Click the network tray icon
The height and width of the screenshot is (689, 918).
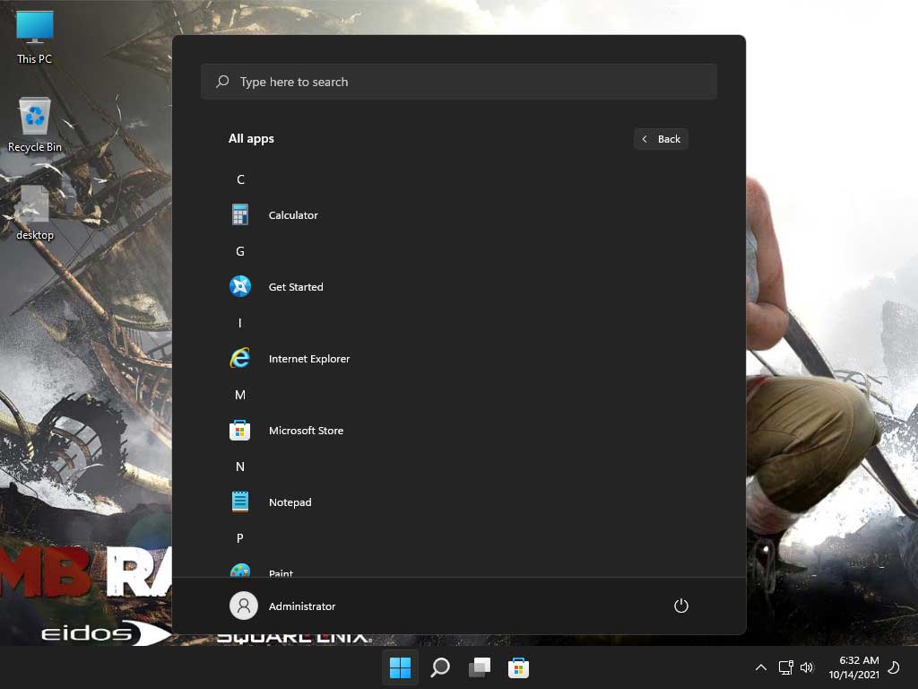(785, 667)
